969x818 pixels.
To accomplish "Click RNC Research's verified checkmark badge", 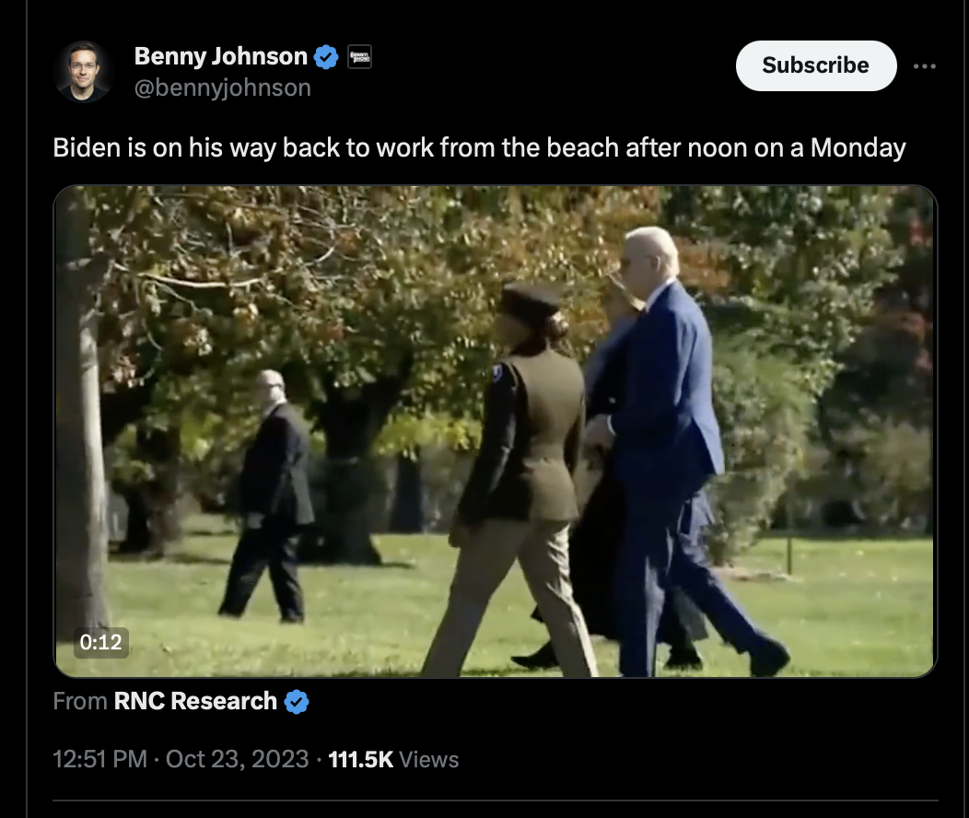I will tap(297, 702).
